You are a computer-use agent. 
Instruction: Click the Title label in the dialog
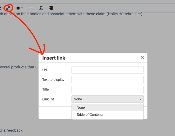click(x=45, y=89)
